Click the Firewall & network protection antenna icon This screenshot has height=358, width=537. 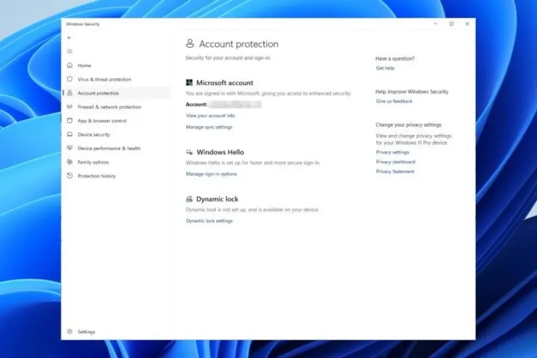point(70,107)
